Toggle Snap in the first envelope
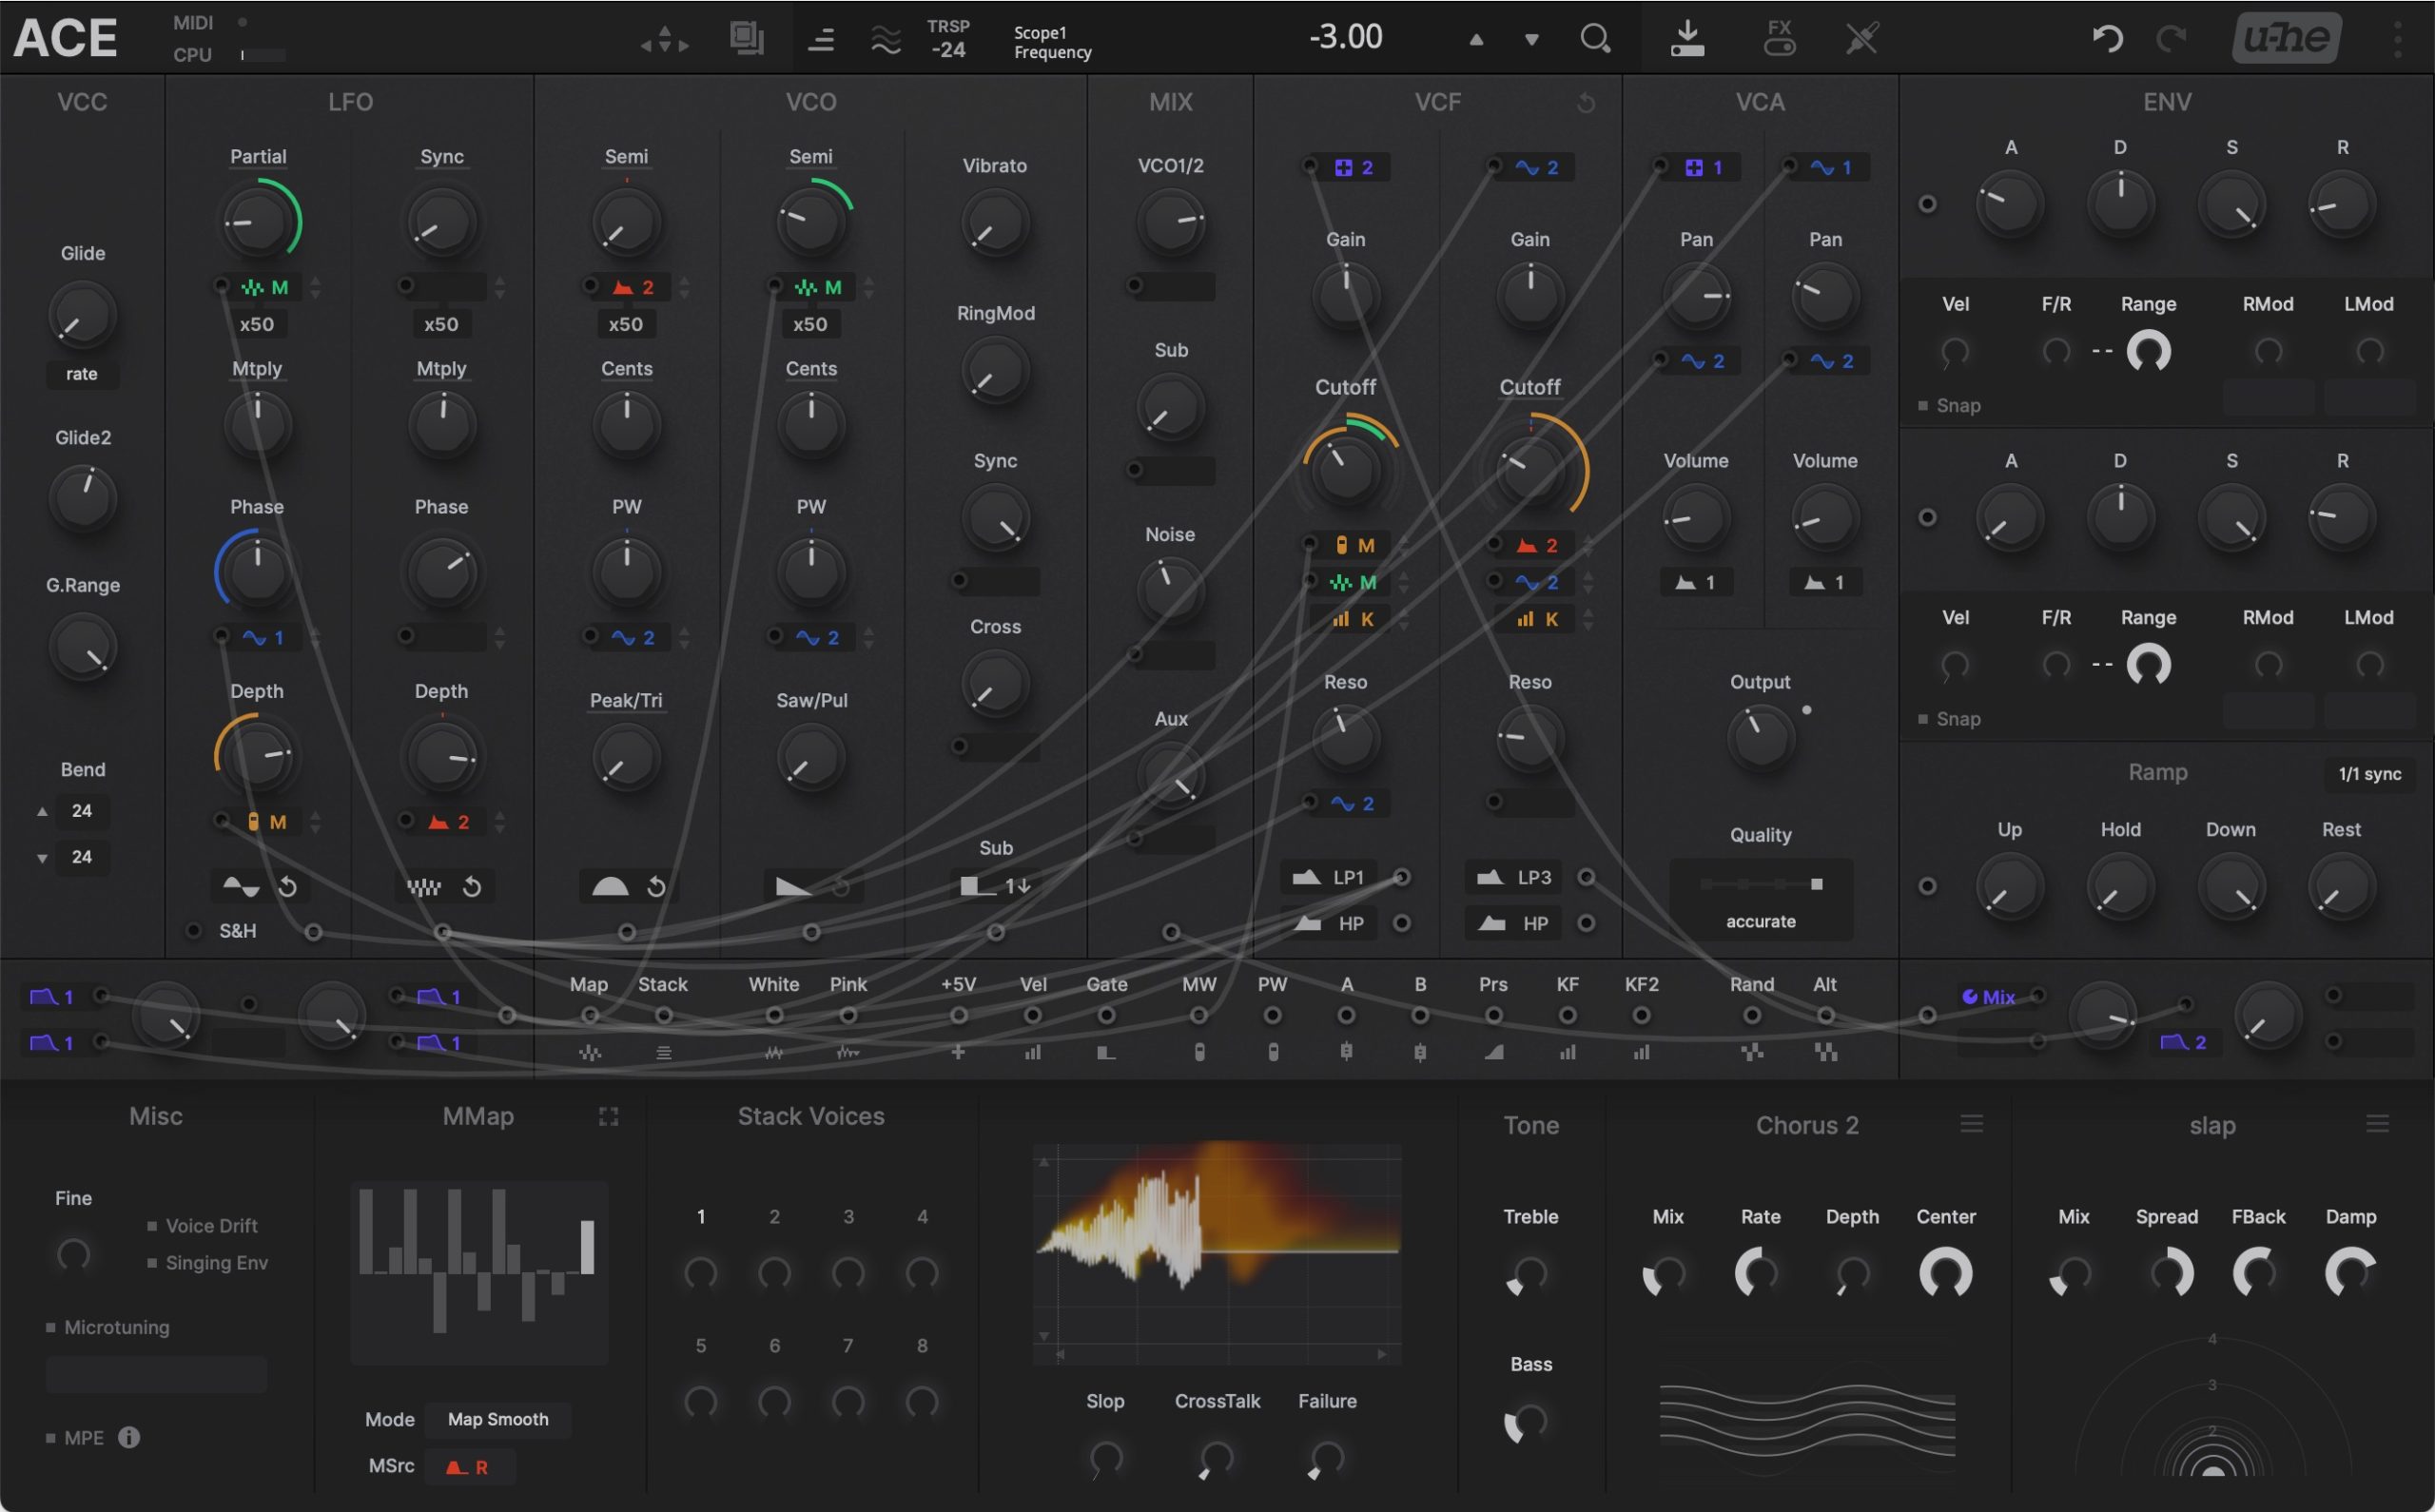This screenshot has height=1512, width=2435. 1949,405
